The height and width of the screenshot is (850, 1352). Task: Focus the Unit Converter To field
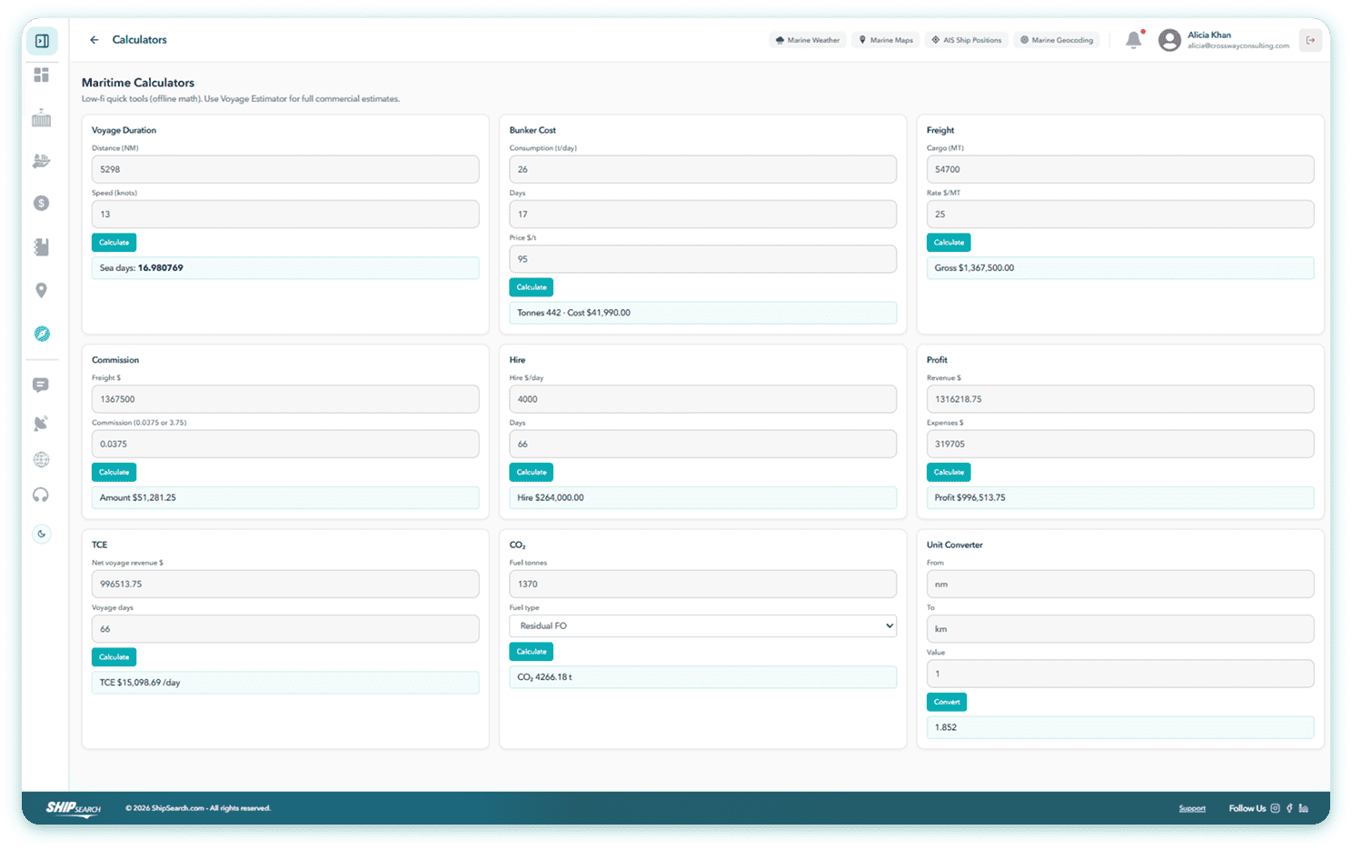point(1120,629)
